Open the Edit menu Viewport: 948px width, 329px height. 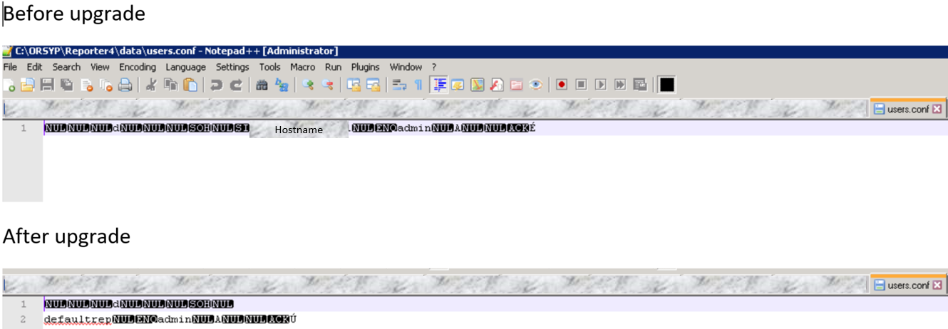(x=34, y=67)
